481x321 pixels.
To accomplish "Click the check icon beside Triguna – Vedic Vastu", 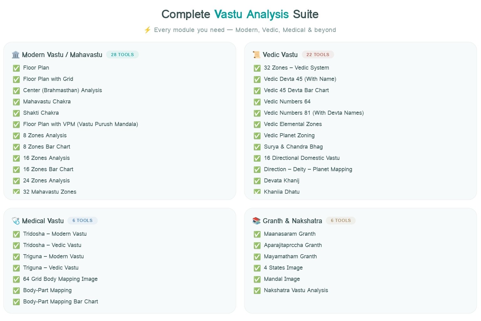I will 16,268.
